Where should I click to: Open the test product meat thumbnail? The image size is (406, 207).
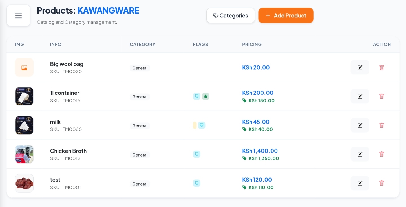[x=24, y=183]
